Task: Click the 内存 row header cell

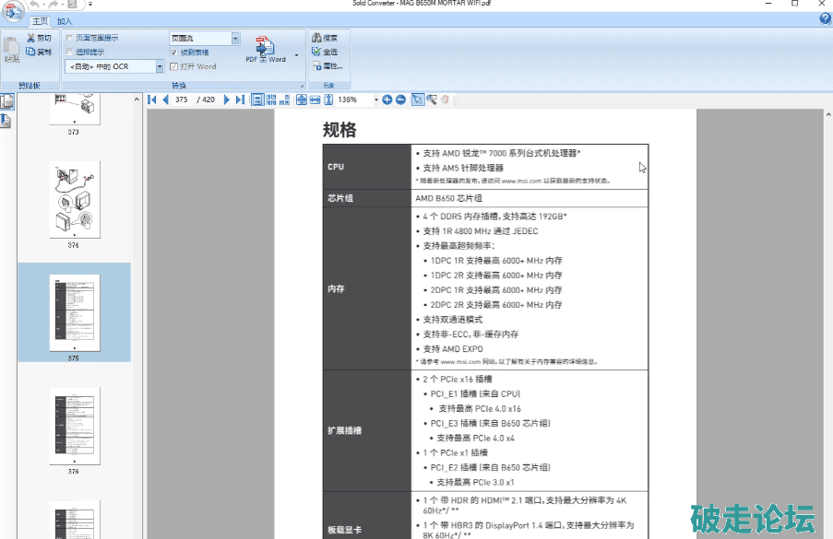Action: coord(366,288)
